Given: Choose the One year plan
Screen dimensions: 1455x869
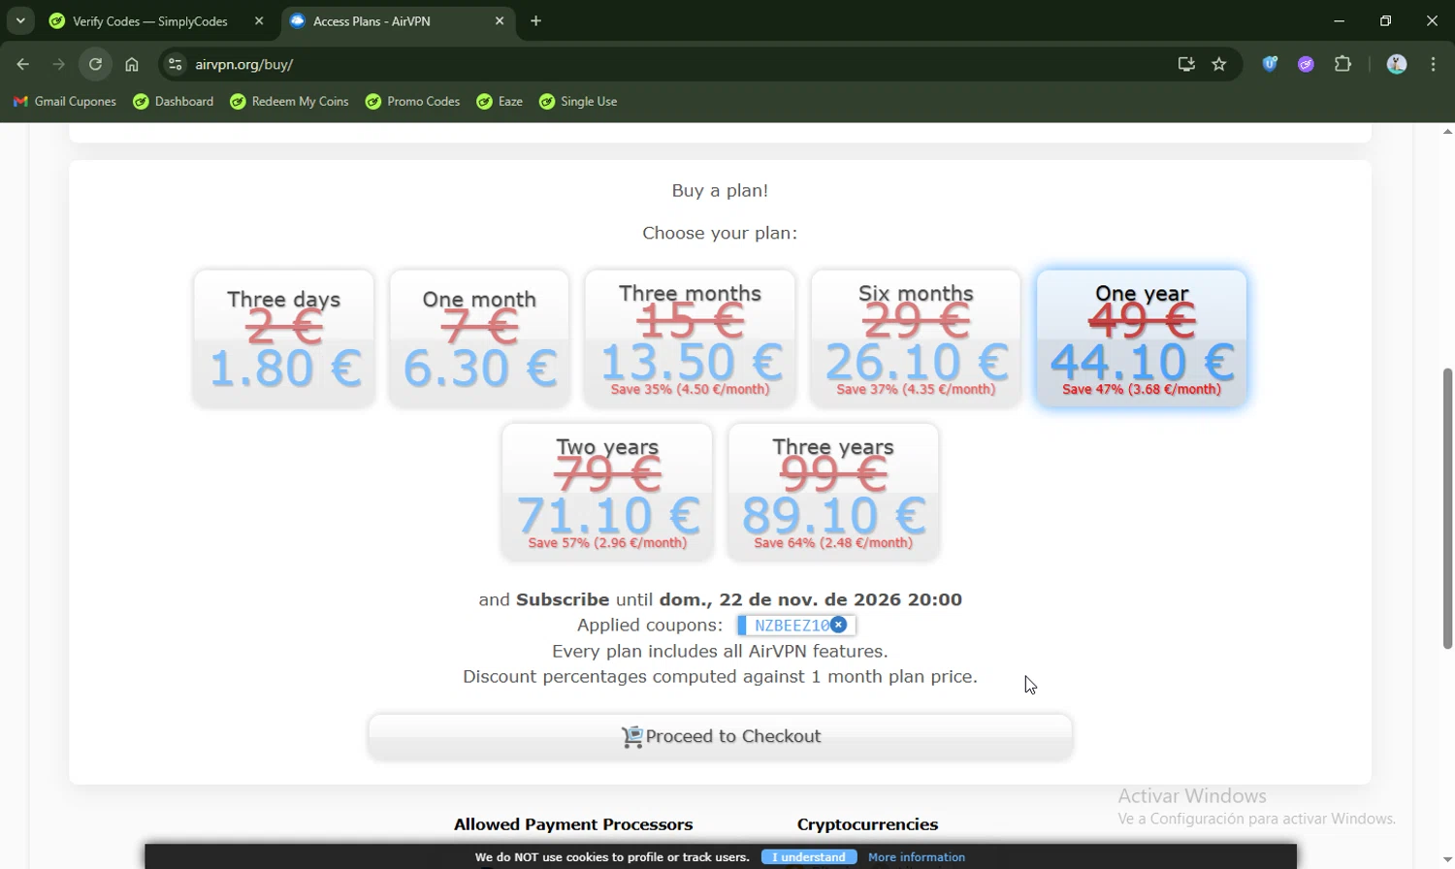Looking at the screenshot, I should click(1142, 338).
